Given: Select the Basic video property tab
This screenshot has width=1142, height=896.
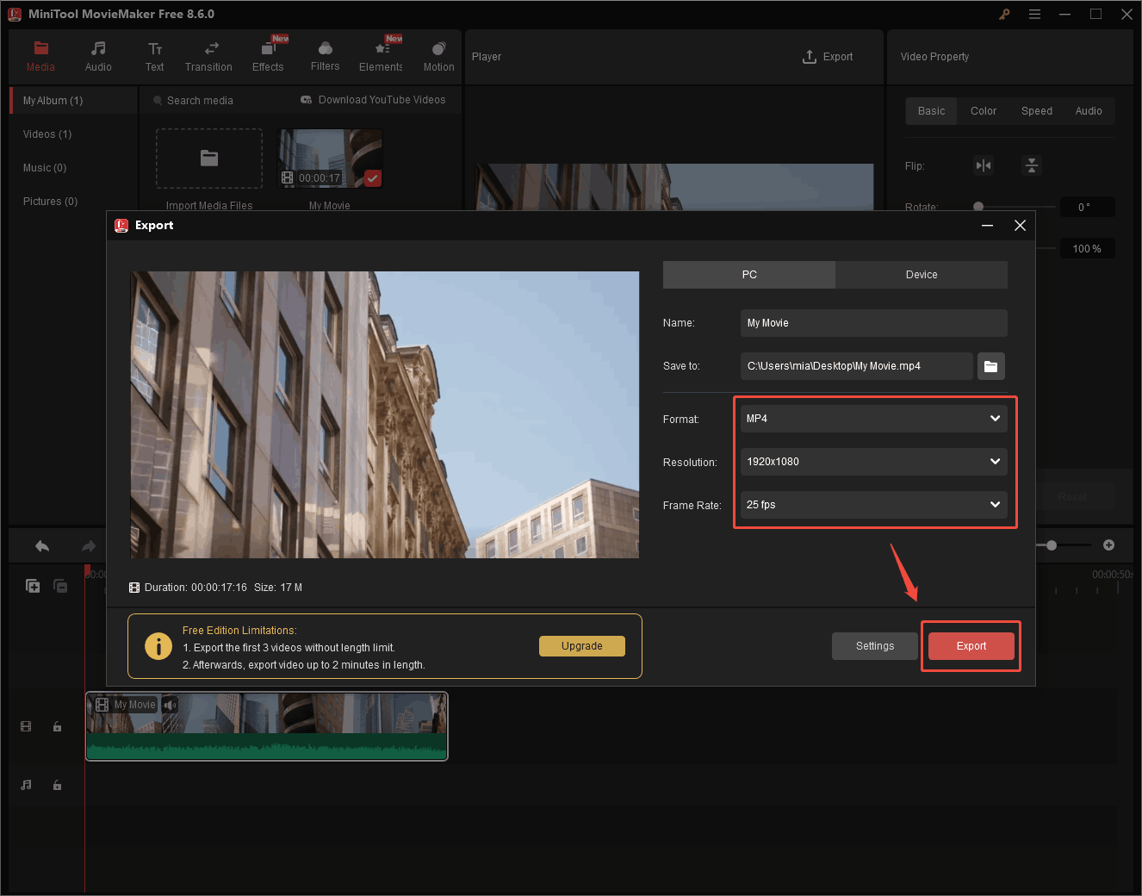Looking at the screenshot, I should click(x=931, y=111).
